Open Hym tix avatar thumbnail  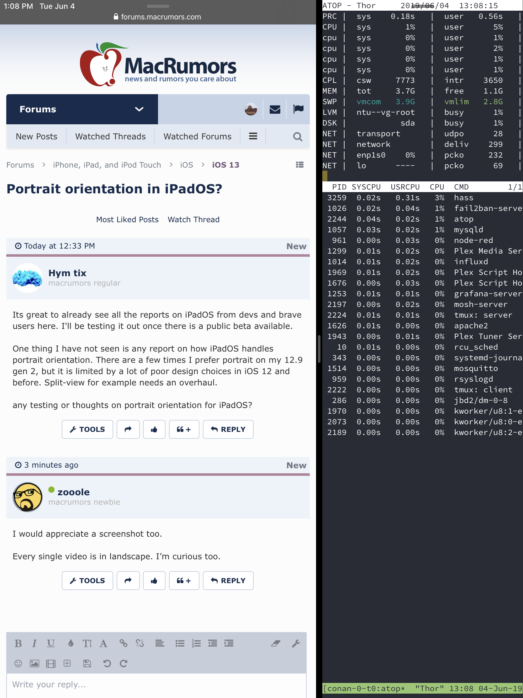[27, 278]
